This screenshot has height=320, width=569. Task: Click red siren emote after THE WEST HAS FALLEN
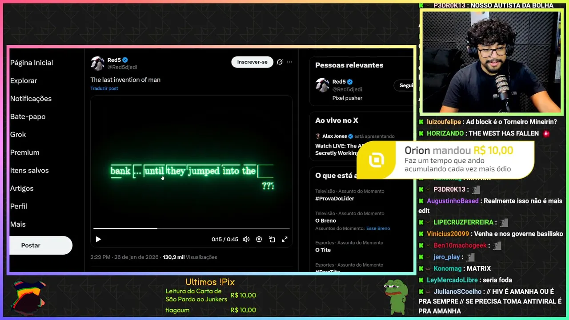pyautogui.click(x=546, y=133)
